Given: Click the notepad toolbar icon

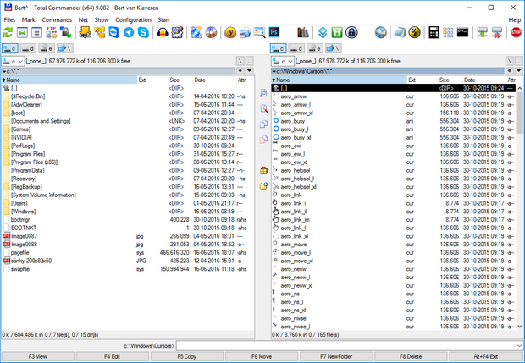Looking at the screenshot, I should pos(400,32).
